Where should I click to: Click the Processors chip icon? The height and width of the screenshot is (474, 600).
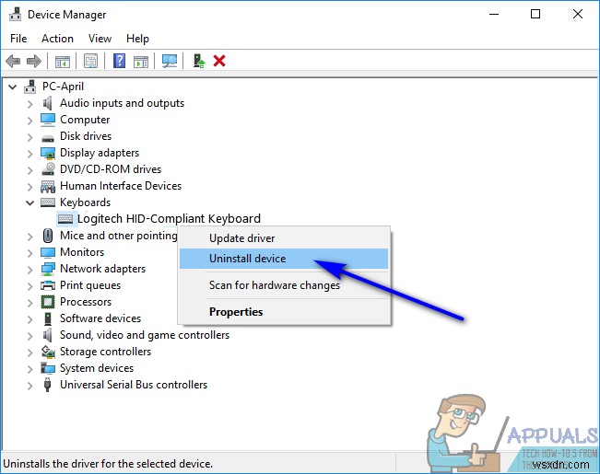tap(48, 302)
